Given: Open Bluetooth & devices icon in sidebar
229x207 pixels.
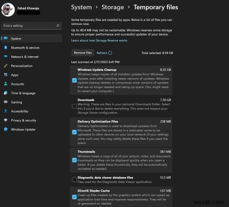Looking at the screenshot, I should (x=6, y=48).
